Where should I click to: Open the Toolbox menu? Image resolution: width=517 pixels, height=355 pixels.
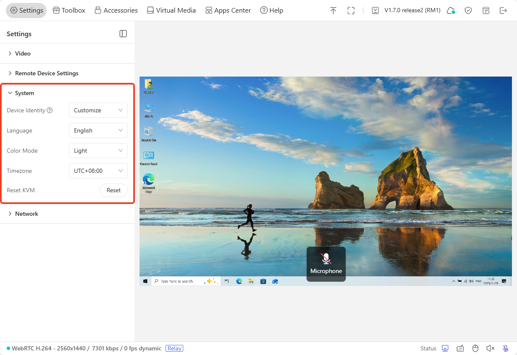click(69, 11)
